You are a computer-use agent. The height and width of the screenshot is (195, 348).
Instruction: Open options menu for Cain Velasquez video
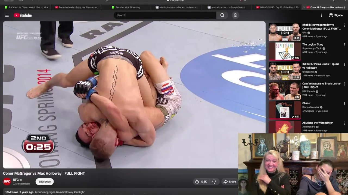pyautogui.click(x=344, y=84)
